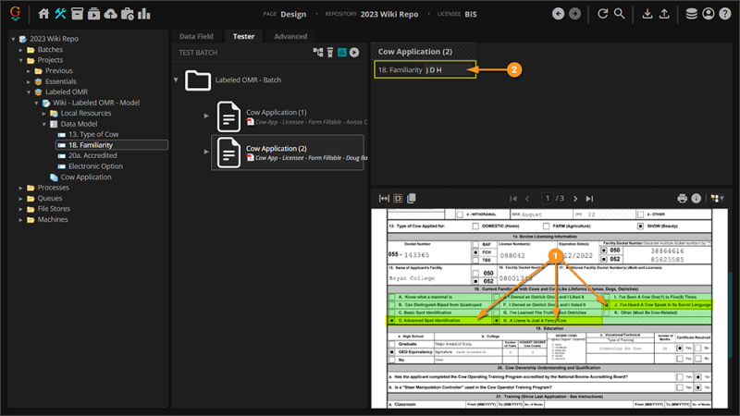Switch to the Advanced tab
Image resolution: width=740 pixels, height=416 pixels.
290,36
